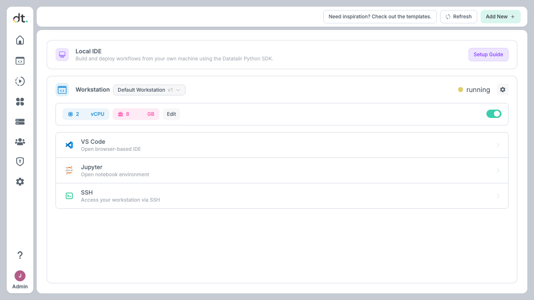Click the dt logo at the top left
534x300 pixels.
(x=20, y=18)
